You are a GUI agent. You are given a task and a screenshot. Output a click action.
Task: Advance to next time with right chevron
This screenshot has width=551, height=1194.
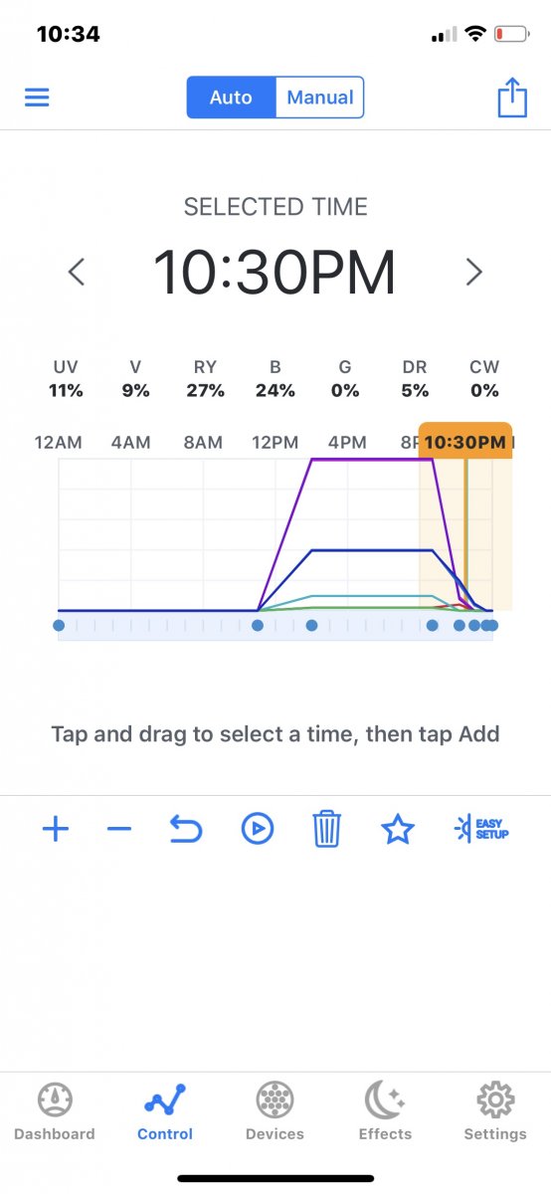[474, 271]
